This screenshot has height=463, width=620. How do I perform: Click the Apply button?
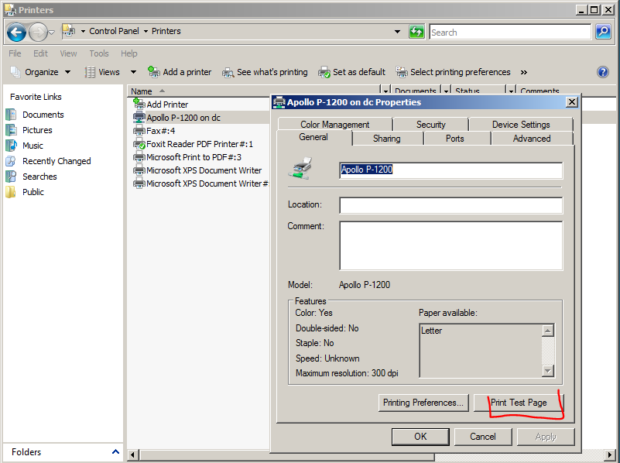(x=546, y=437)
